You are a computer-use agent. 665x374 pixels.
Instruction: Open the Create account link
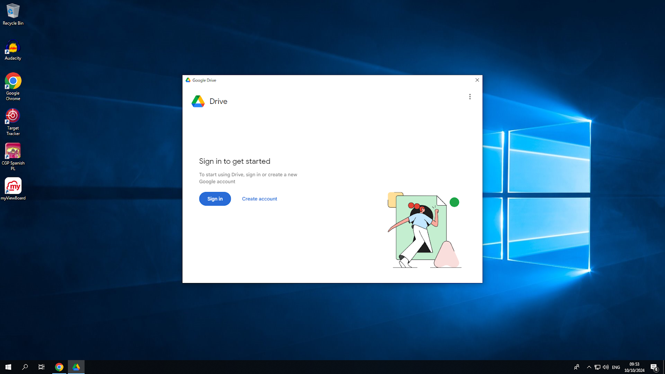click(x=259, y=199)
